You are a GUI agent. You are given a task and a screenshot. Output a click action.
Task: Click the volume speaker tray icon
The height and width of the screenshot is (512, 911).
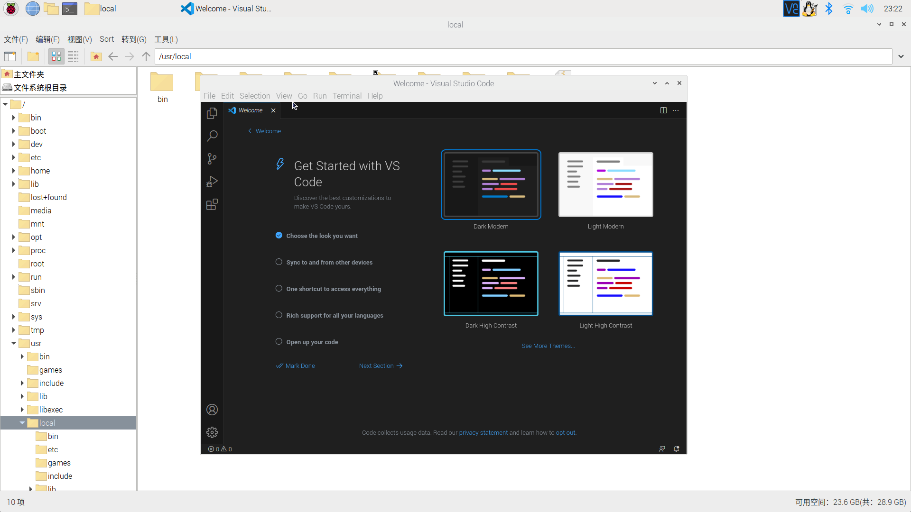pyautogui.click(x=867, y=9)
